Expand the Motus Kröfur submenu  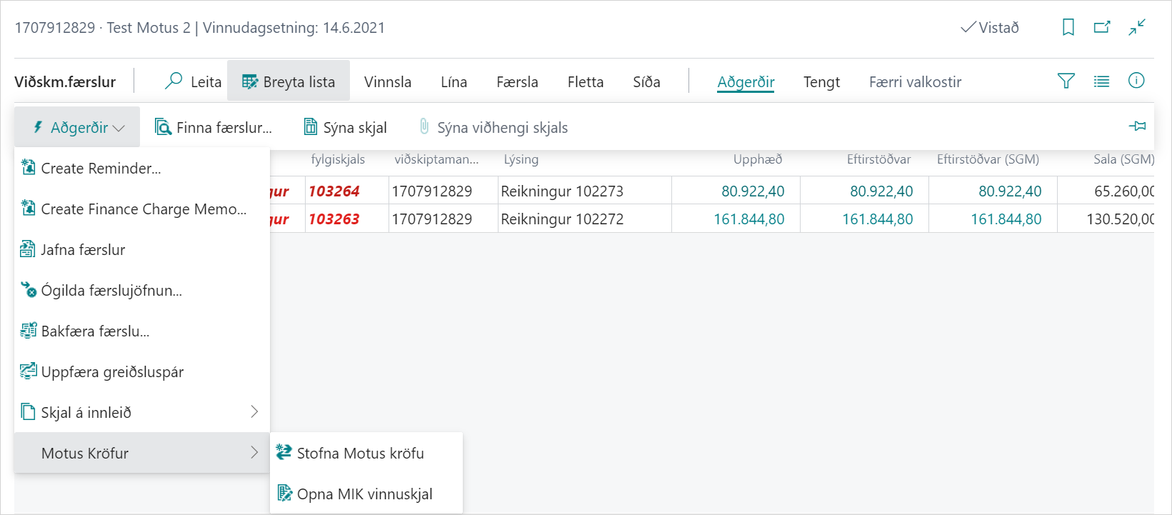[141, 453]
